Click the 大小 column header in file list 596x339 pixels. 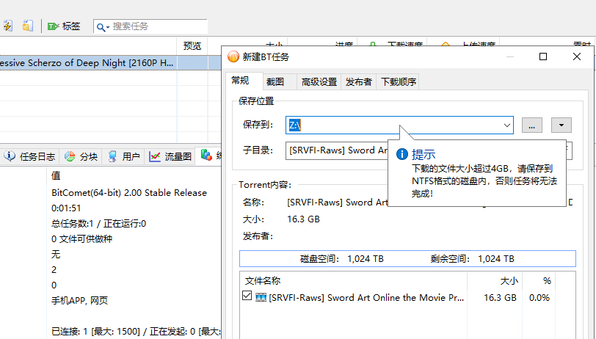pos(495,281)
